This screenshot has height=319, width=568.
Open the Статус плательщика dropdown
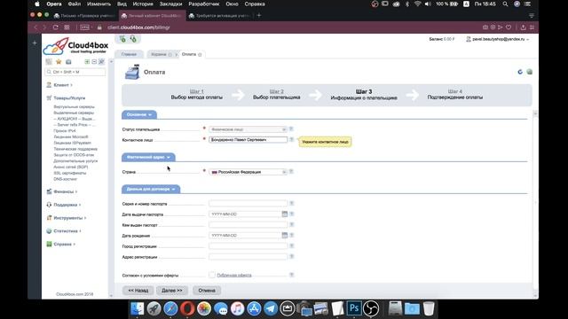[248, 129]
